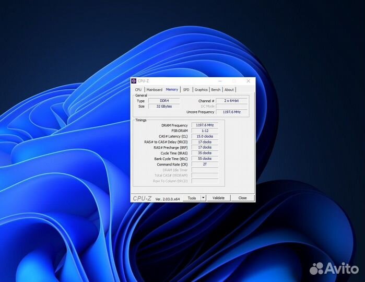
Task: Click the CPU-Z icon in the title bar
Action: 134,81
